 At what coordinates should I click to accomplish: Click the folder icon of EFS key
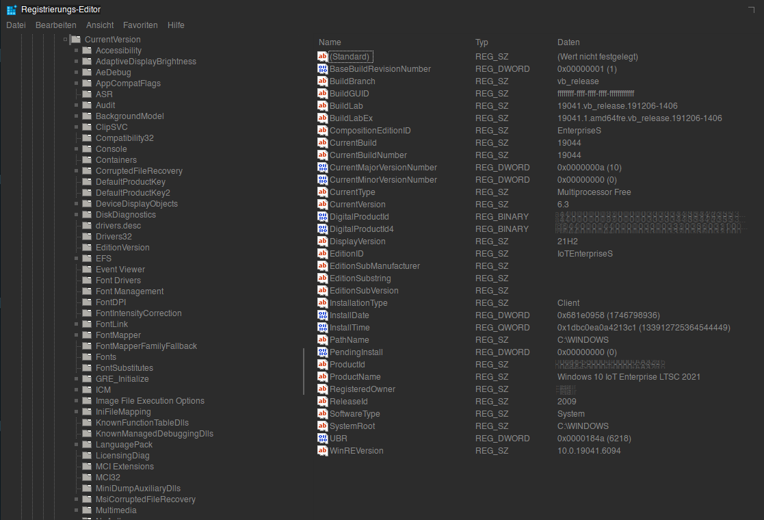coord(88,259)
